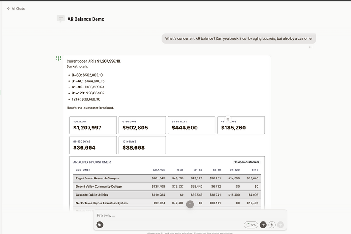Click the tag icon in the message box
This screenshot has width=351, height=234.
(100, 225)
